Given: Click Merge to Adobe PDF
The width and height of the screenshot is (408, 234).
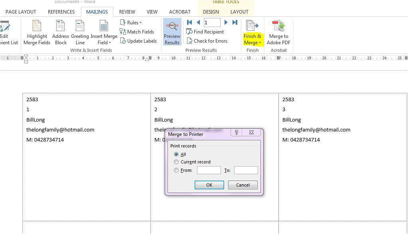Looking at the screenshot, I should (278, 33).
